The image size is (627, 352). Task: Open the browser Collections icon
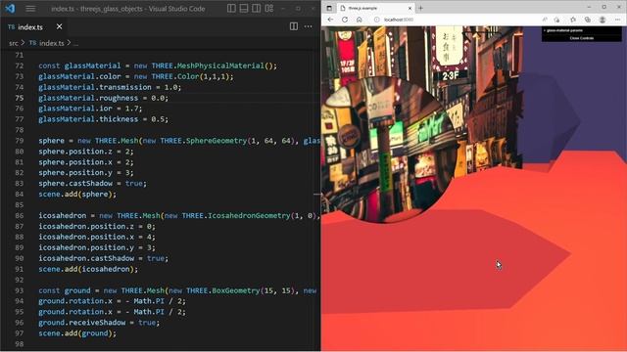(x=588, y=20)
